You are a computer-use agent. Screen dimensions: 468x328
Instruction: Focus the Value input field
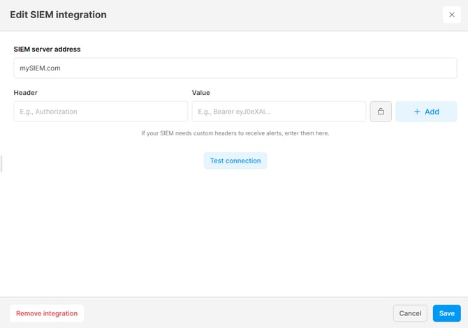[x=279, y=112]
